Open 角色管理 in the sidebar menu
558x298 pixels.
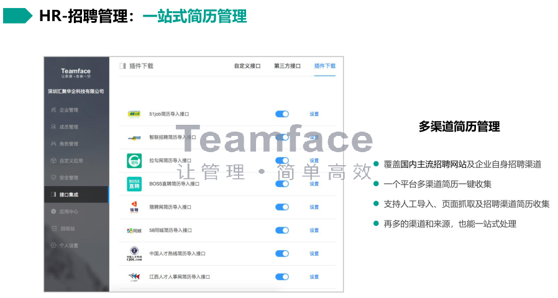(x=69, y=143)
